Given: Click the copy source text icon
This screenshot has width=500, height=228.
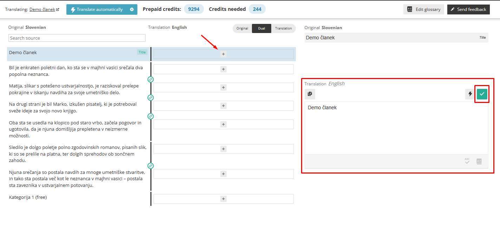Looking at the screenshot, I should coord(310,94).
